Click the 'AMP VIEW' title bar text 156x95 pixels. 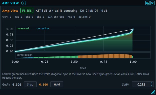tap(10, 3)
